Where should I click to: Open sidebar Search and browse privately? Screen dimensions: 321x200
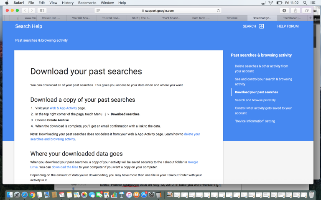click(x=255, y=100)
